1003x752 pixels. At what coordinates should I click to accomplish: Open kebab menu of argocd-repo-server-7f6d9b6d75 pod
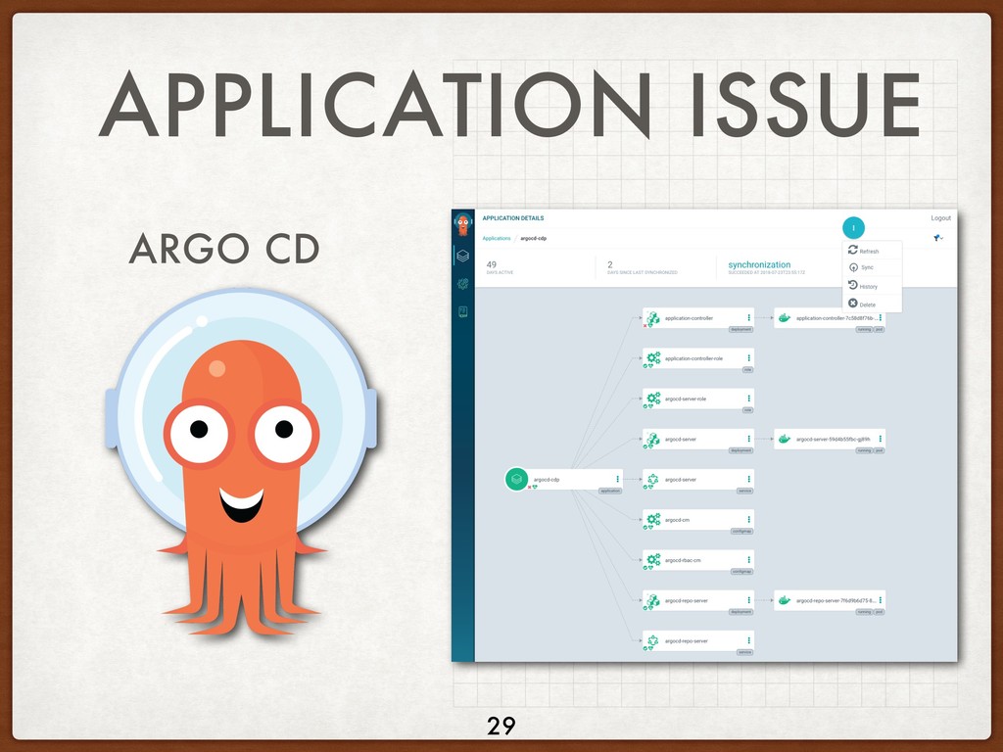click(x=881, y=600)
